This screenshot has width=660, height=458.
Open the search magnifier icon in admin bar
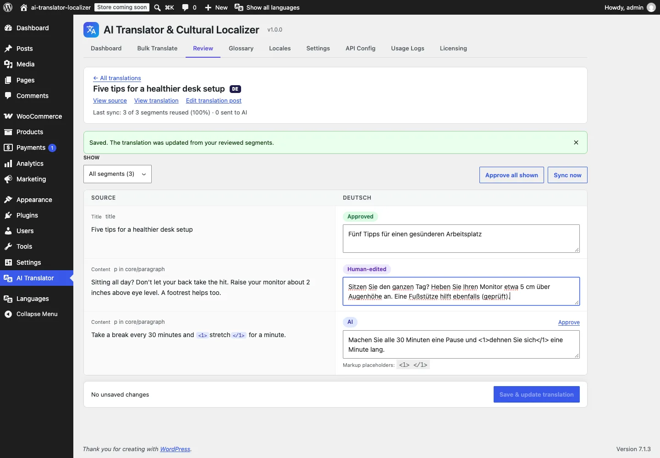click(157, 7)
